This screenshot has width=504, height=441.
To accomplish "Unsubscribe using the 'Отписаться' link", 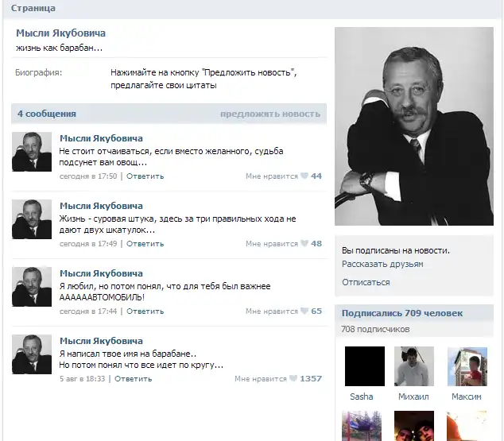I will tap(366, 282).
